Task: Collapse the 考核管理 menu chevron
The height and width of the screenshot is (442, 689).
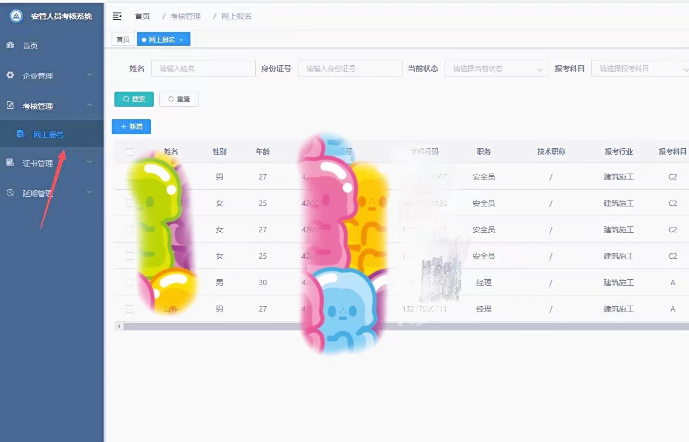Action: (x=90, y=105)
